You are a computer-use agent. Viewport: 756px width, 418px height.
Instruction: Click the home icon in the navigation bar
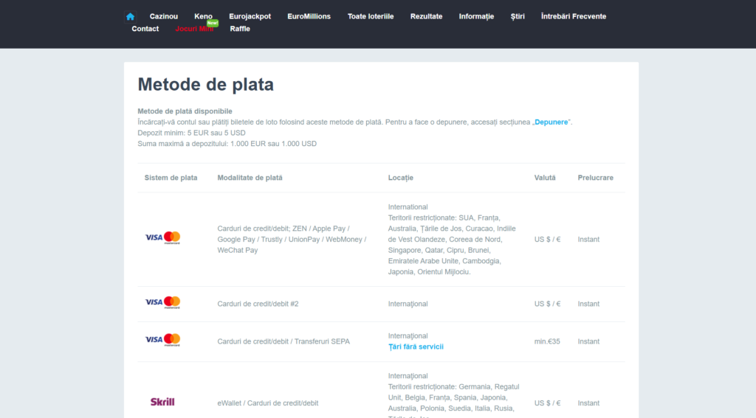click(x=131, y=16)
